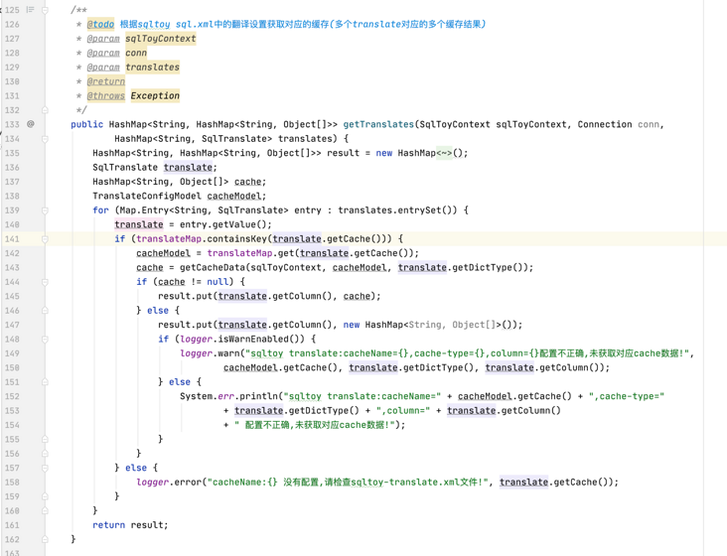Image resolution: width=727 pixels, height=556 pixels.
Task: Click entrySet() call on line 139
Action: coord(430,210)
